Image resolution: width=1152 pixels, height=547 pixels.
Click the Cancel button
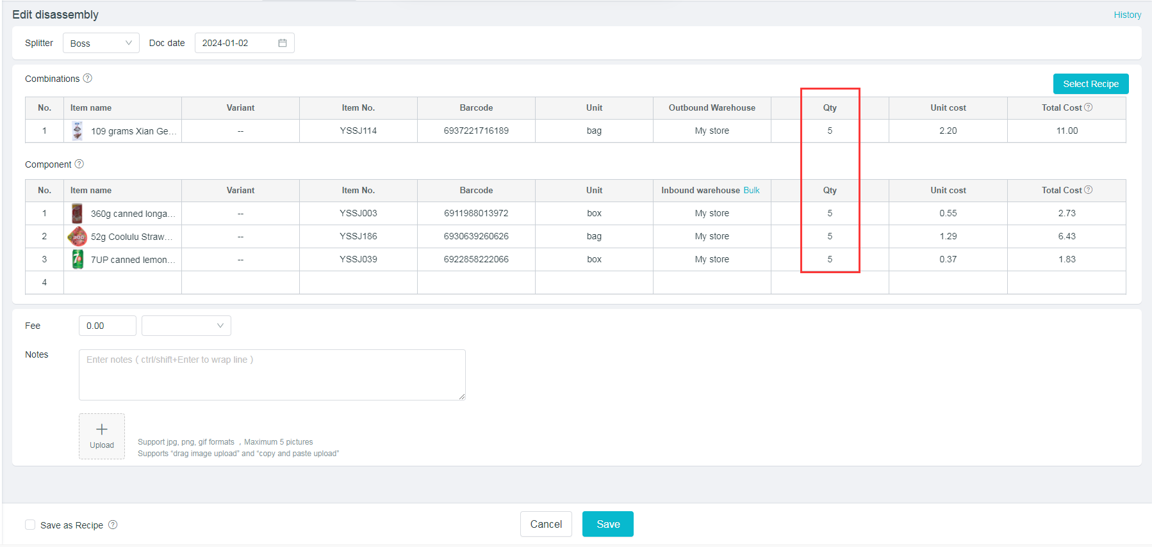point(546,524)
